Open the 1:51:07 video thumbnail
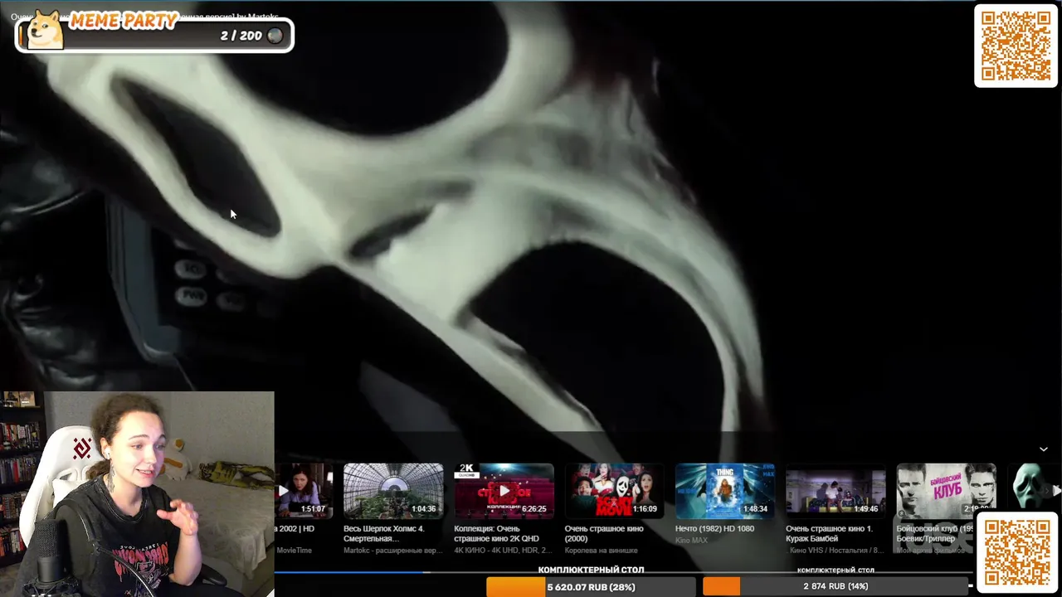 tap(304, 491)
